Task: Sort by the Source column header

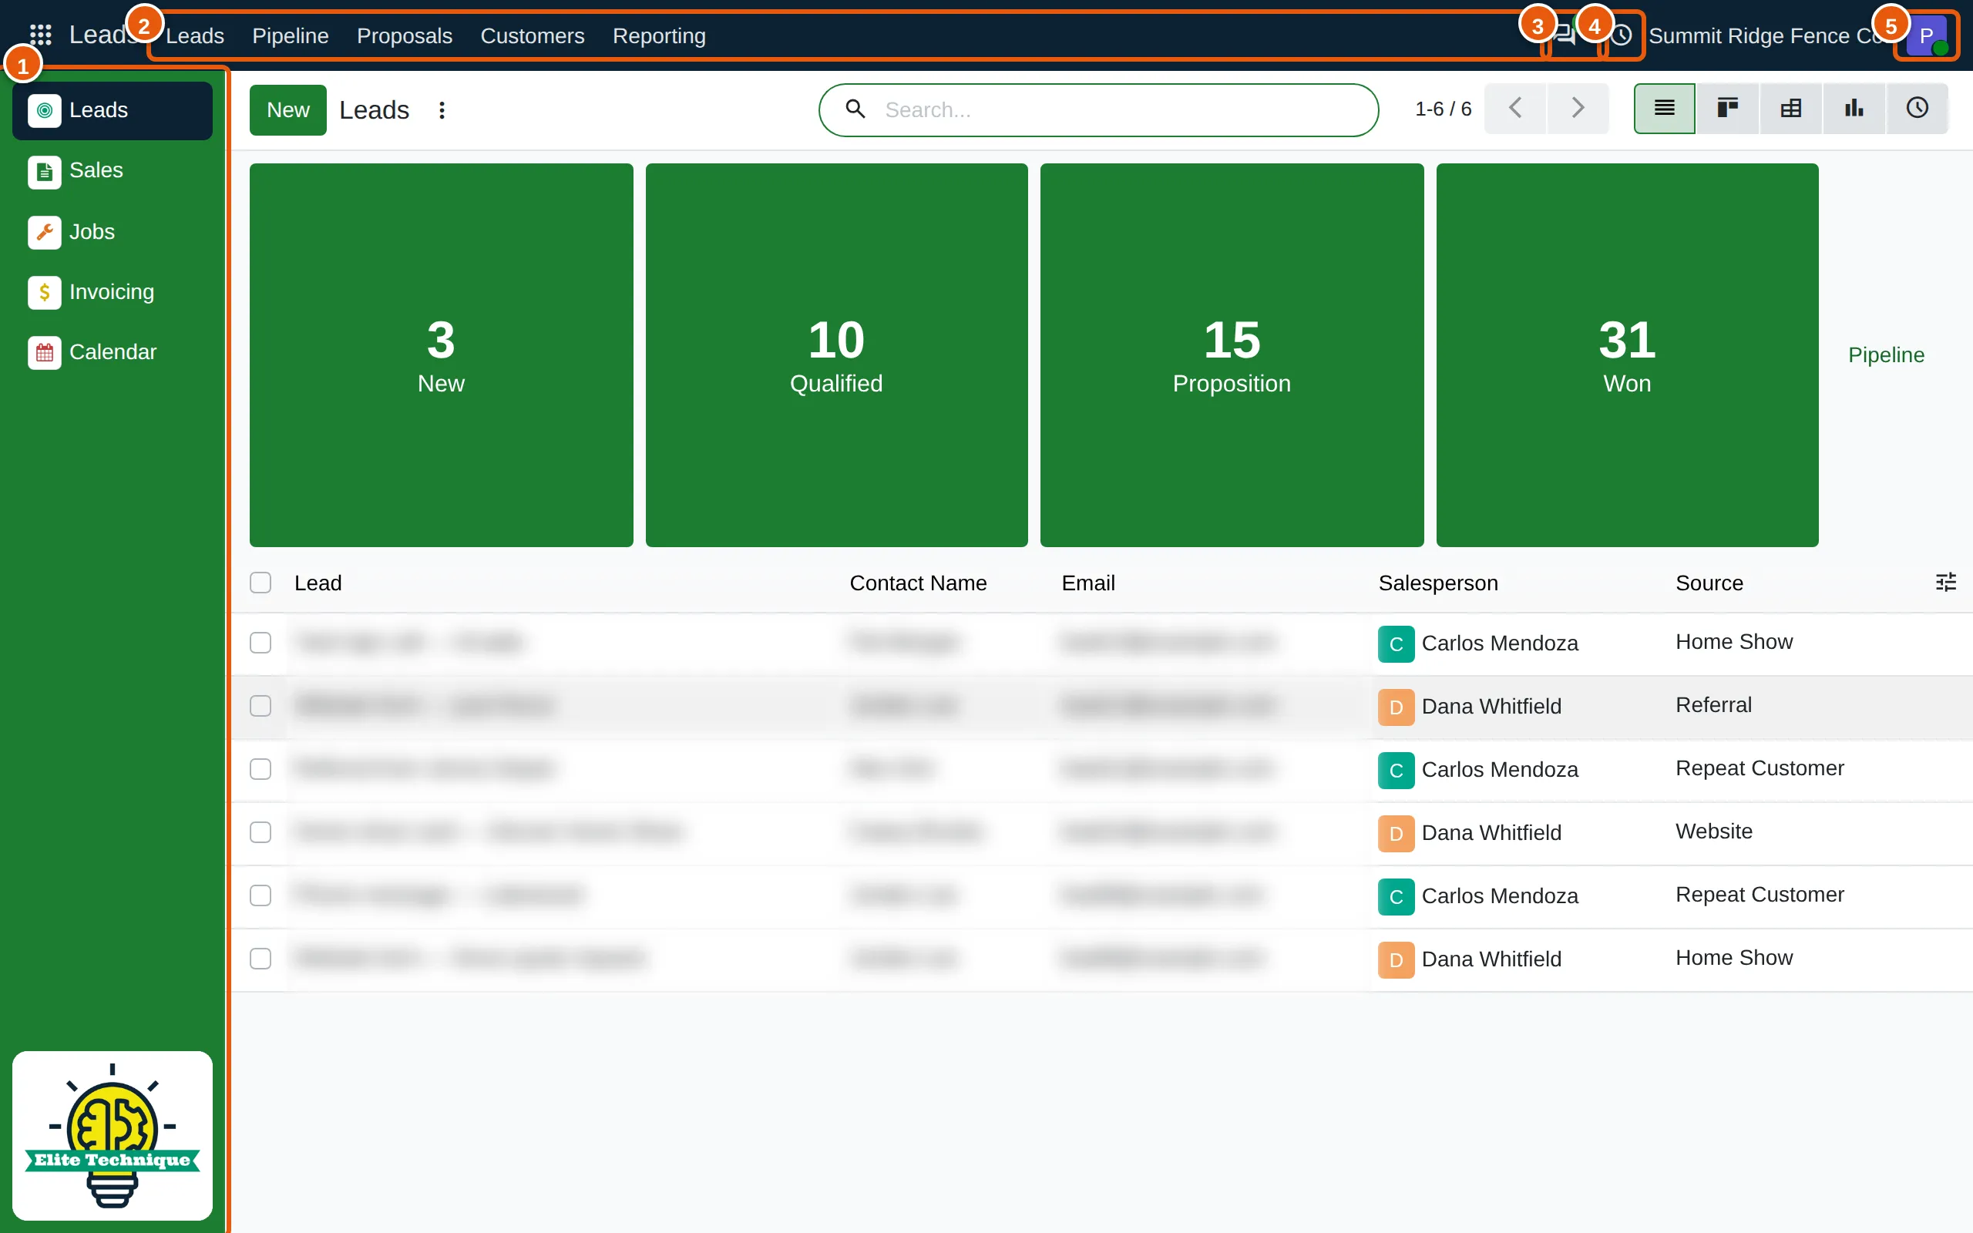Action: [1709, 583]
